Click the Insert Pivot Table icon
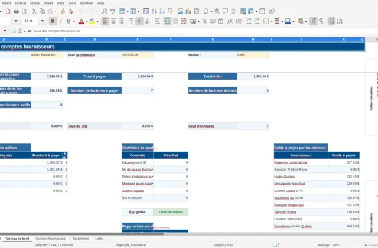This screenshot has height=248, width=378. [197, 11]
